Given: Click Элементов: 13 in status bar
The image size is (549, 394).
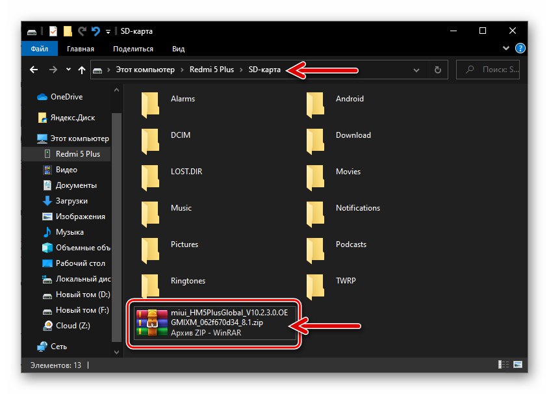Looking at the screenshot, I should (x=56, y=365).
